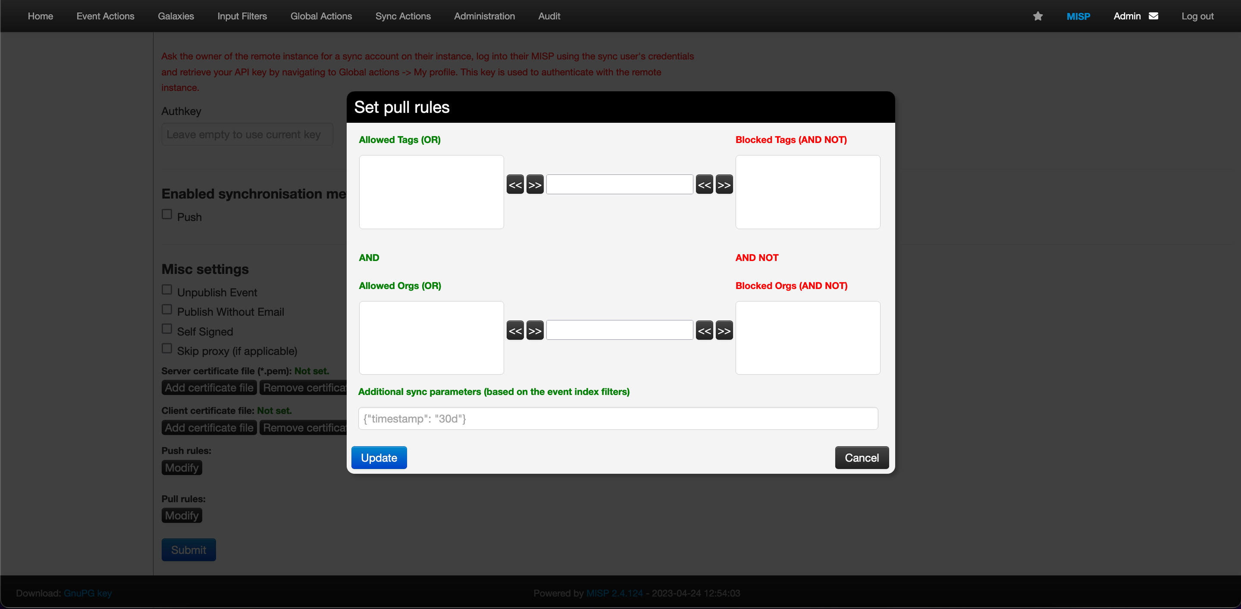Click the star bookmark icon in navbar
The image size is (1241, 609).
point(1038,16)
